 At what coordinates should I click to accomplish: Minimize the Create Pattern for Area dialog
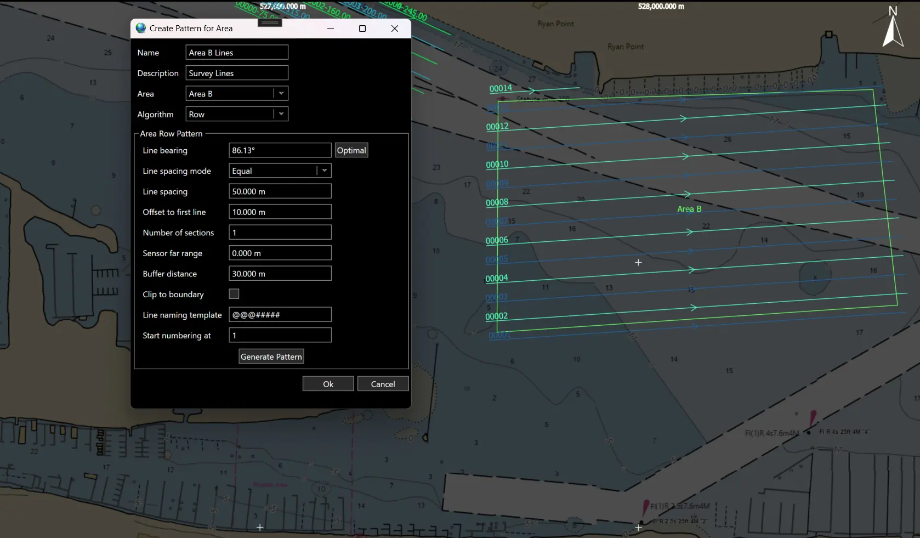tap(331, 29)
